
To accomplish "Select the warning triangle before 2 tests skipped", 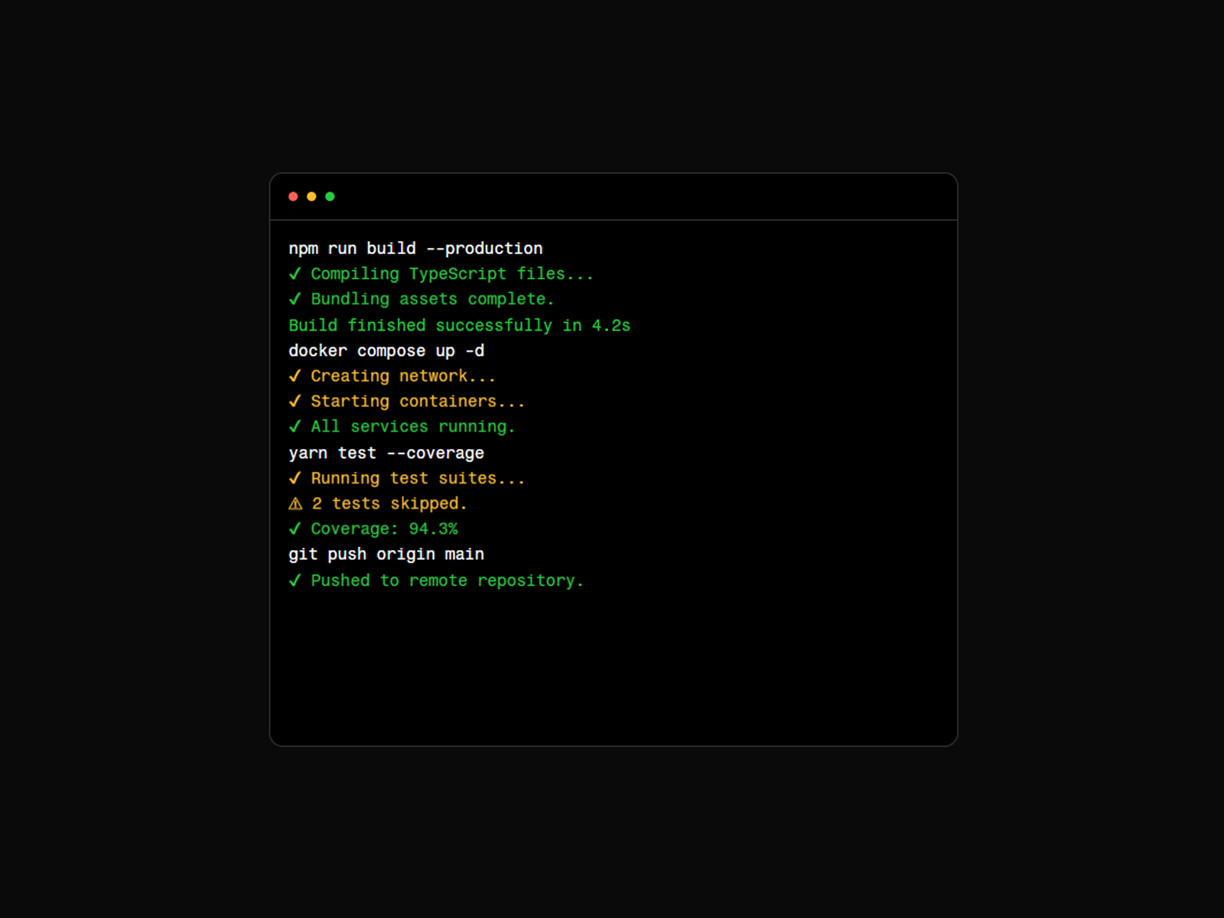I will tap(295, 503).
